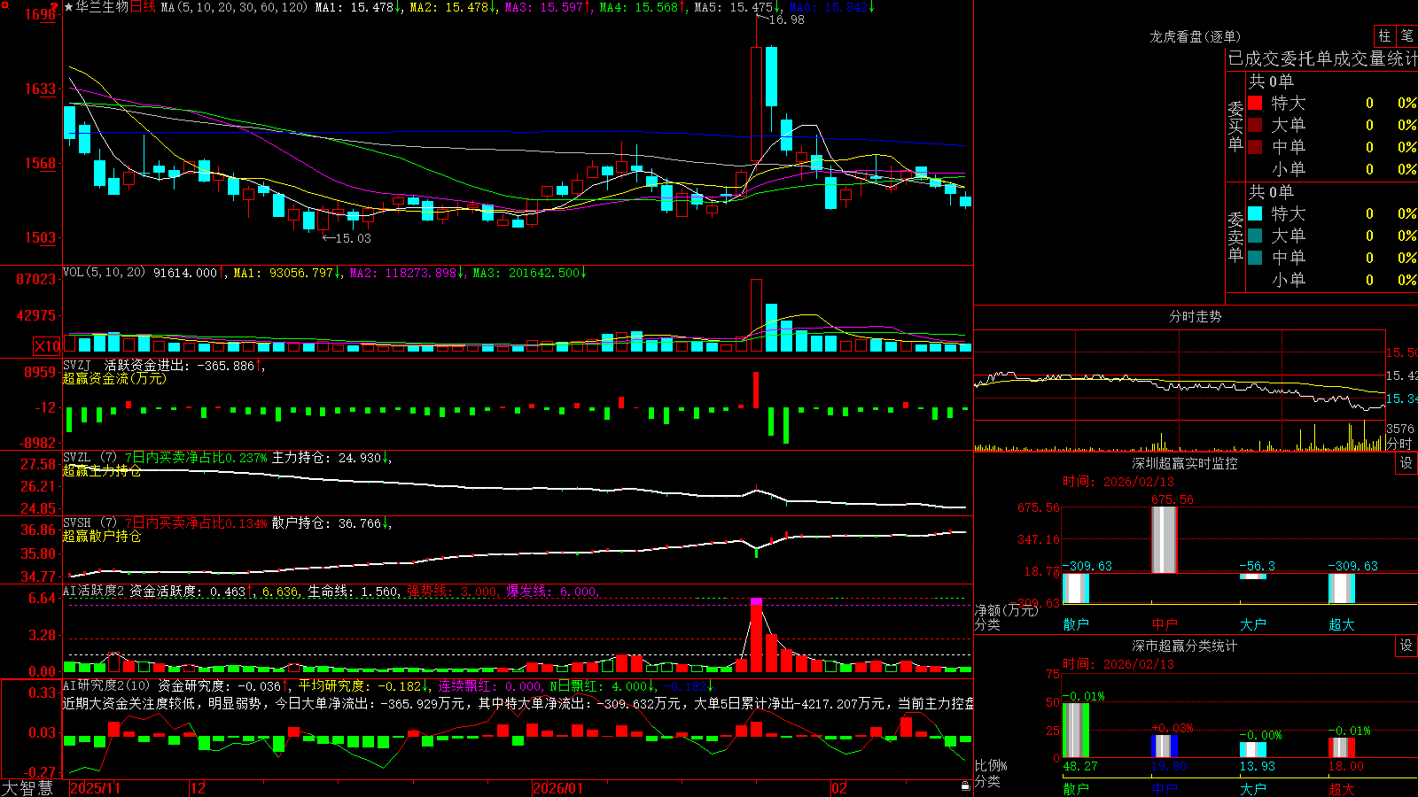
Task: Click the 675.56 中户 bar in the 实时监控 chart
Action: pyautogui.click(x=1165, y=539)
